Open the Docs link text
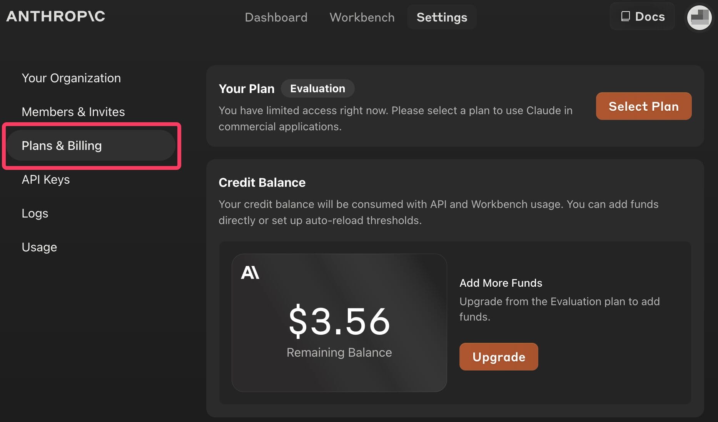Viewport: 718px width, 422px height. (650, 17)
